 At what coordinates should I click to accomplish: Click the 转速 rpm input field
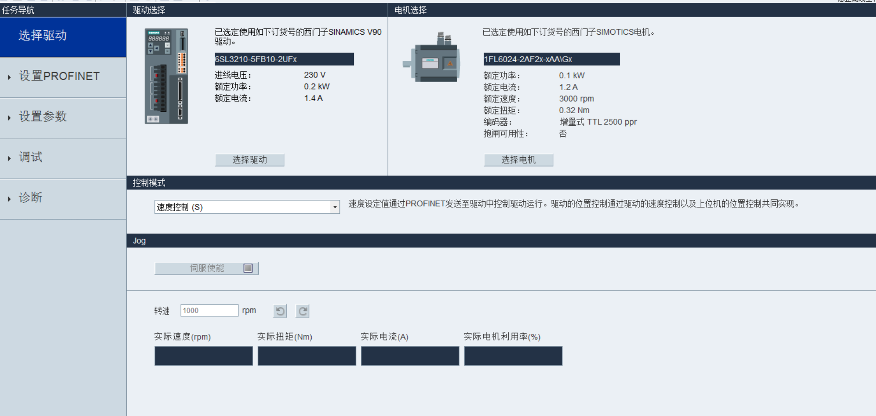[209, 310]
